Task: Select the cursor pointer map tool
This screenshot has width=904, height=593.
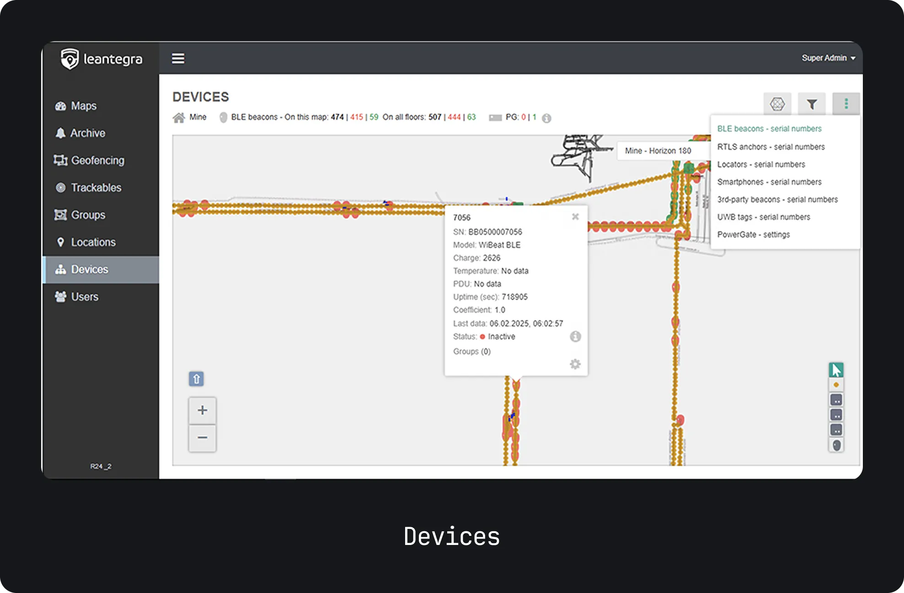Action: click(x=836, y=370)
